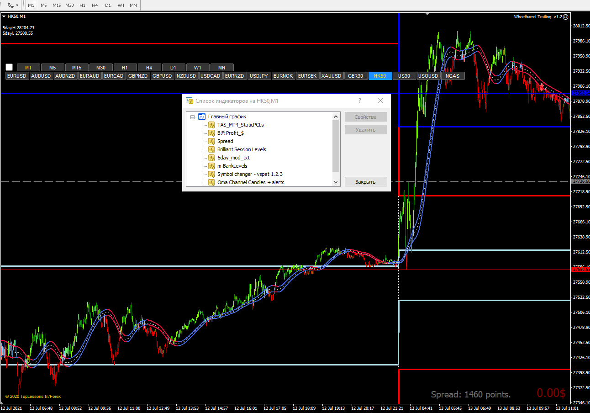Click W1 button in chart symbol changer
Image resolution: width=590 pixels, height=413 pixels.
point(198,68)
